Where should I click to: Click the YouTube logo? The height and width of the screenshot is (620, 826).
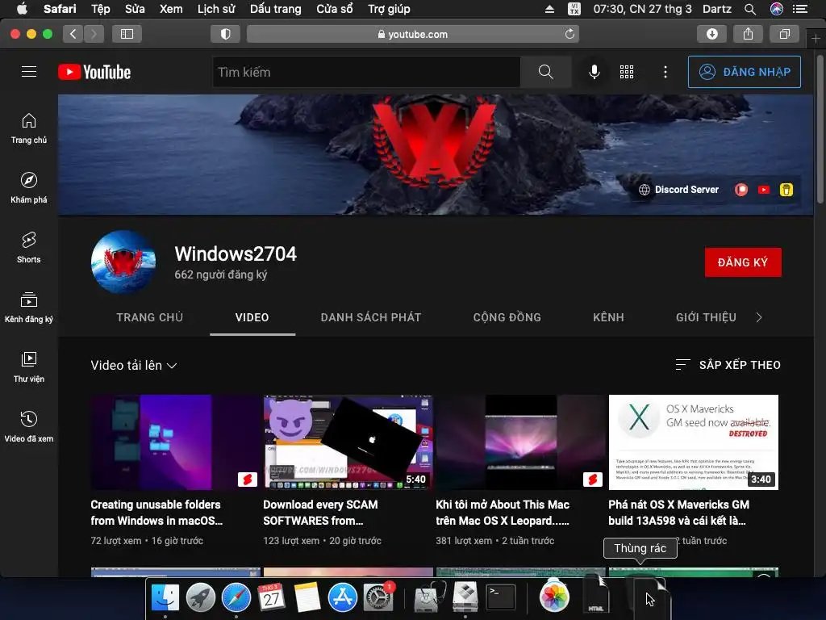pos(94,72)
